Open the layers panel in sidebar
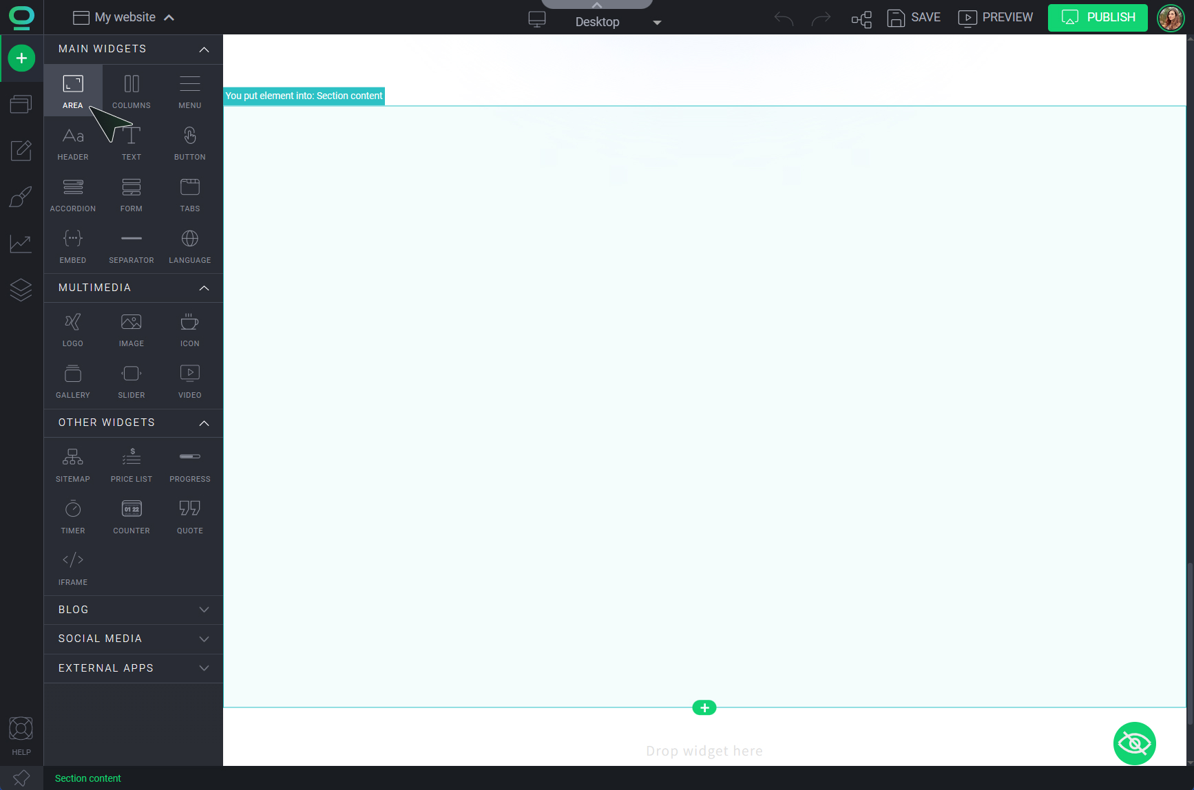Viewport: 1194px width, 790px height. [x=21, y=290]
